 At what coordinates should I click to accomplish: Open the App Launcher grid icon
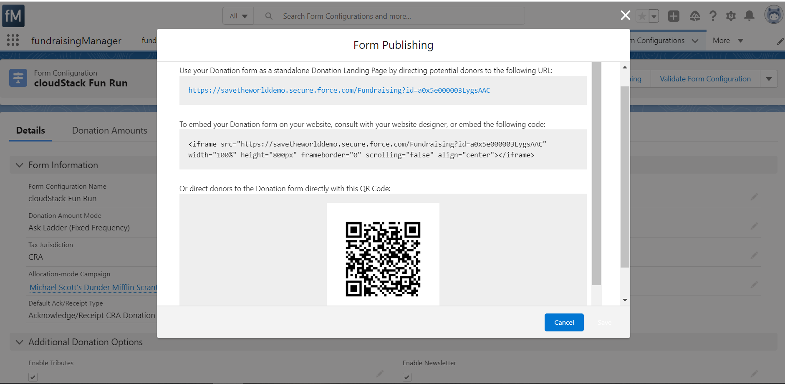point(13,40)
